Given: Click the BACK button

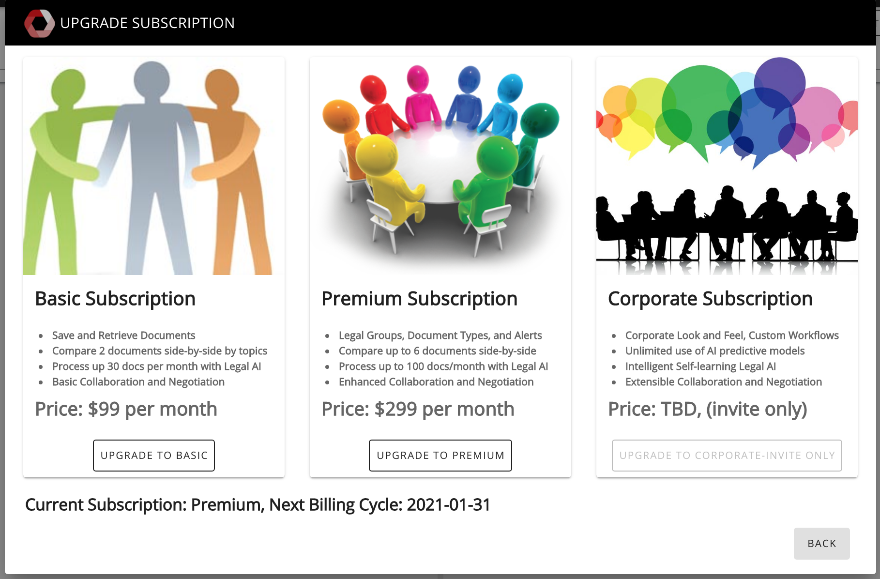Looking at the screenshot, I should (x=821, y=543).
